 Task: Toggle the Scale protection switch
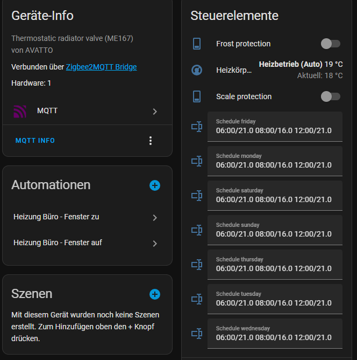pyautogui.click(x=330, y=96)
